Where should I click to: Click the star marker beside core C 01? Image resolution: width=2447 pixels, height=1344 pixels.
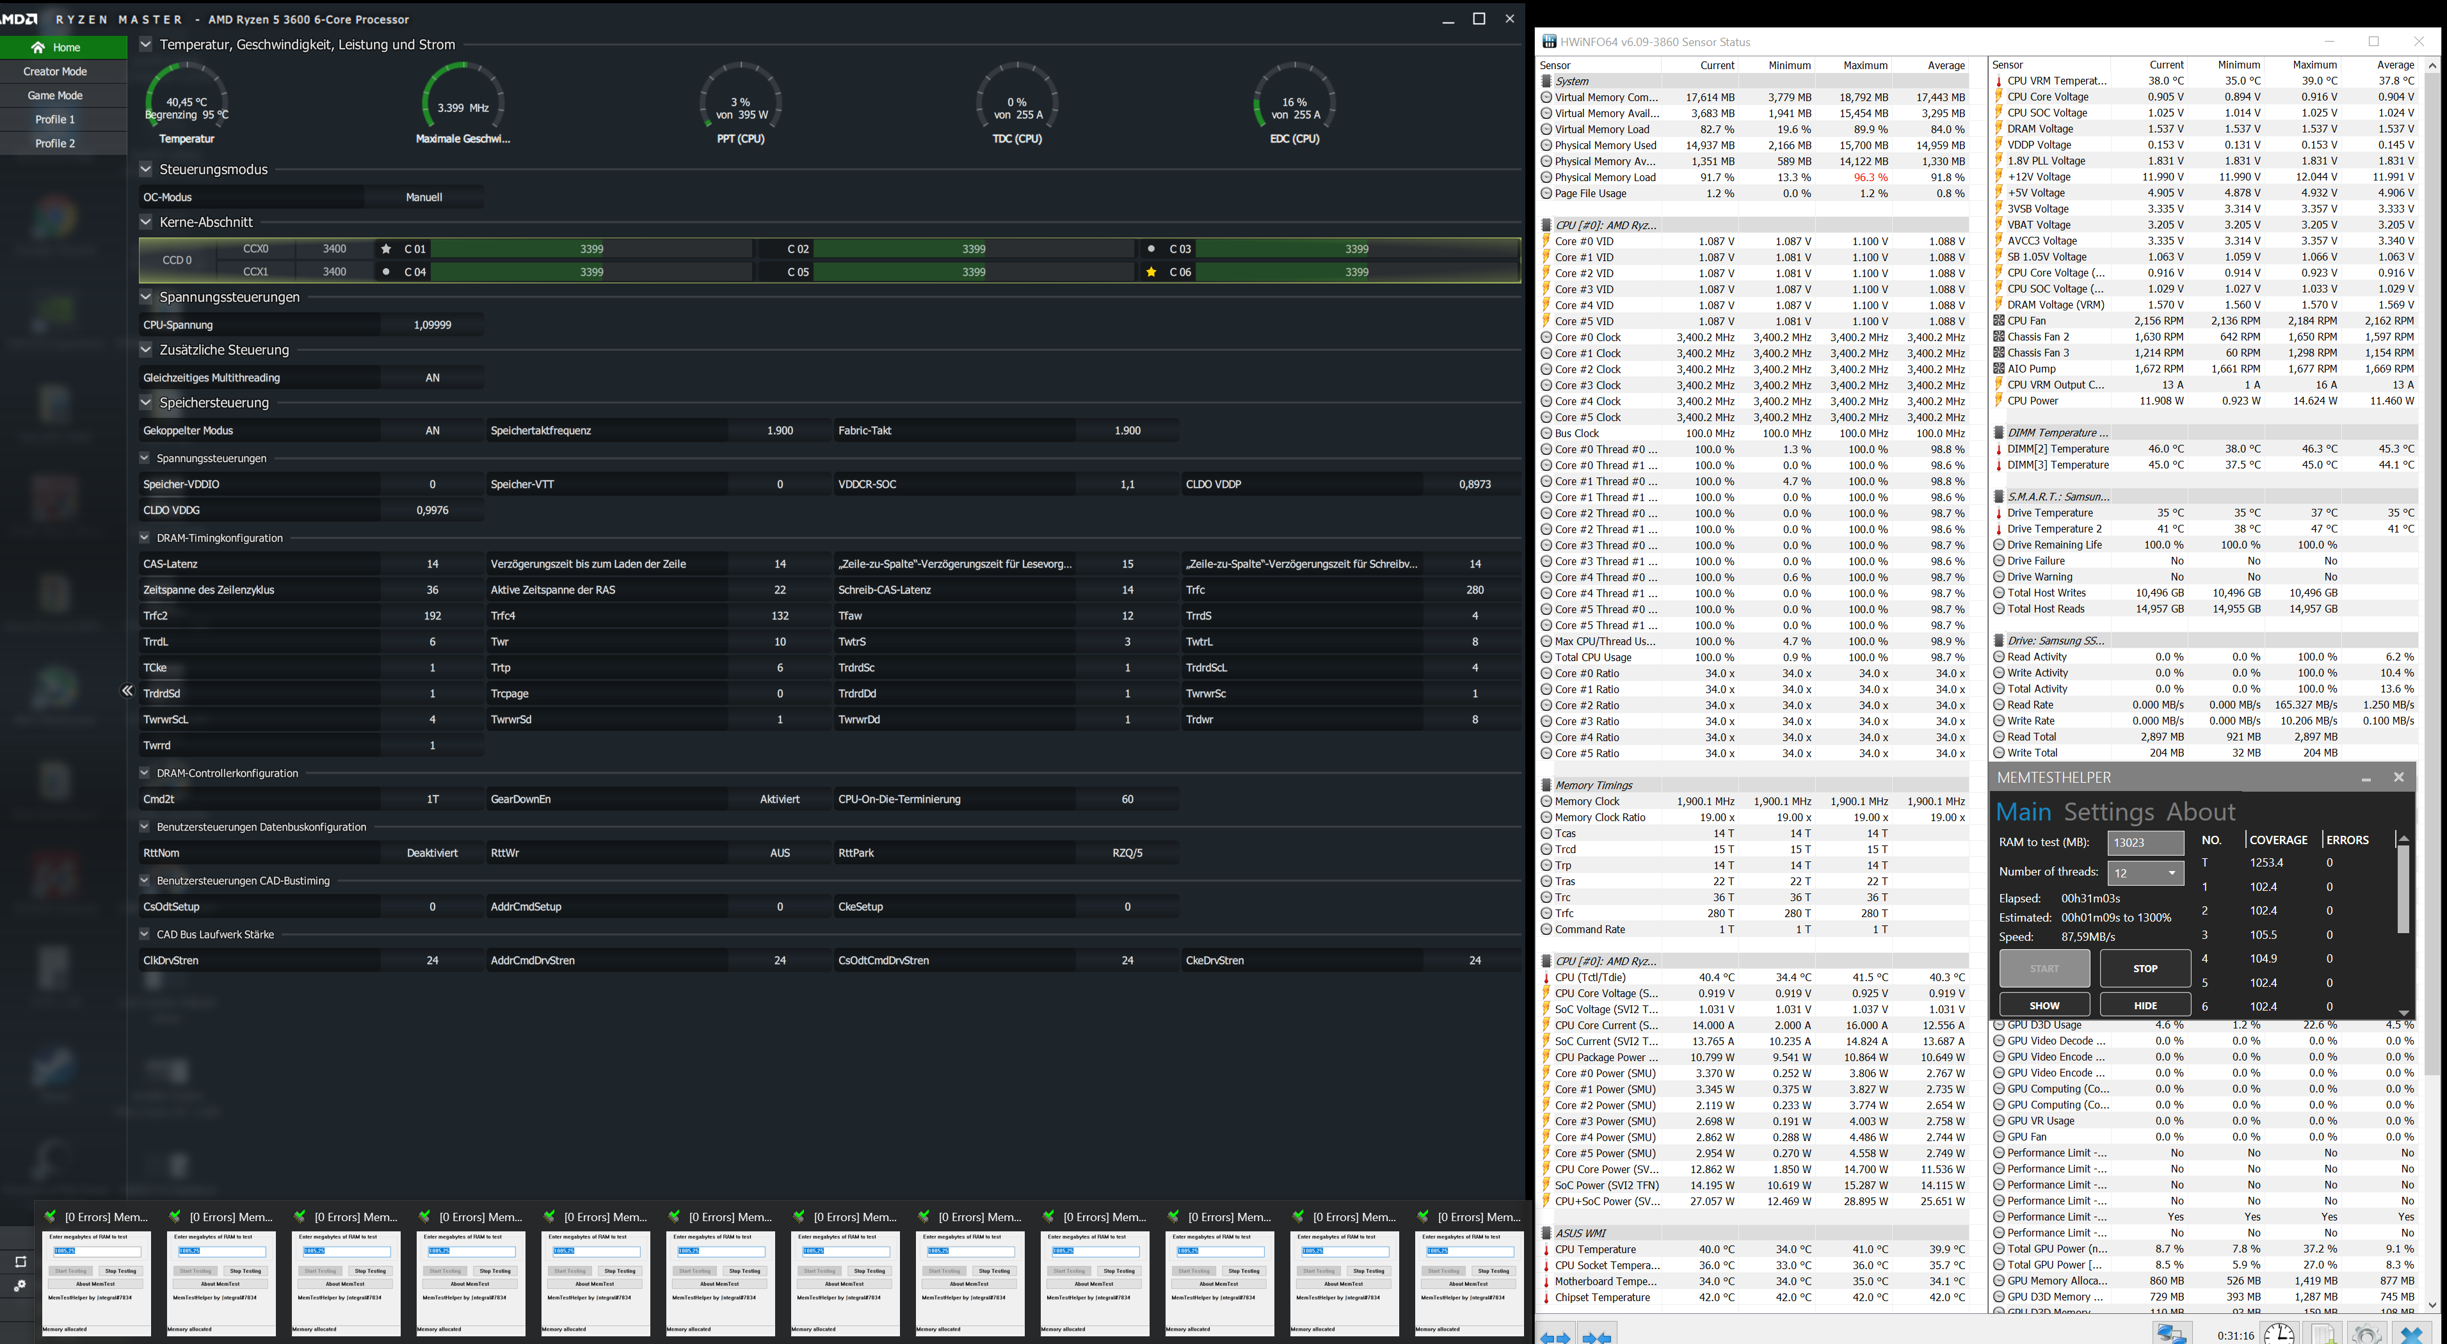386,249
